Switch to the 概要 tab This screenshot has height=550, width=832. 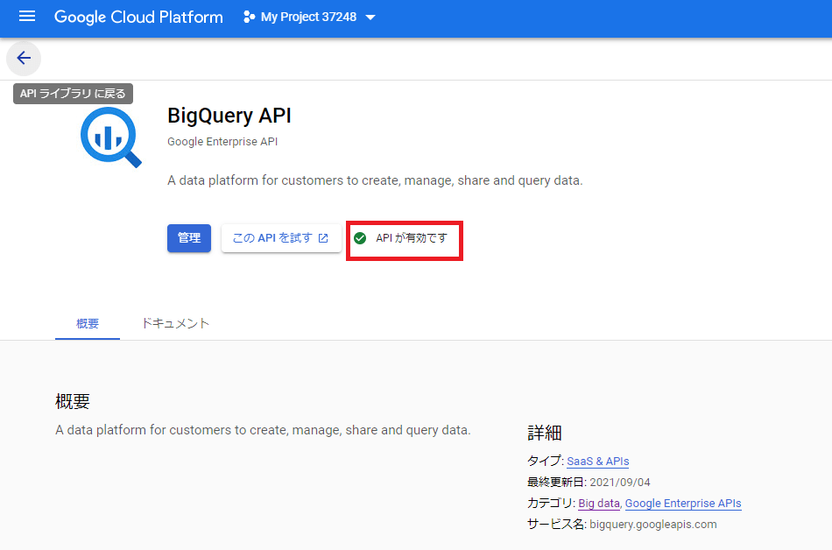[88, 323]
